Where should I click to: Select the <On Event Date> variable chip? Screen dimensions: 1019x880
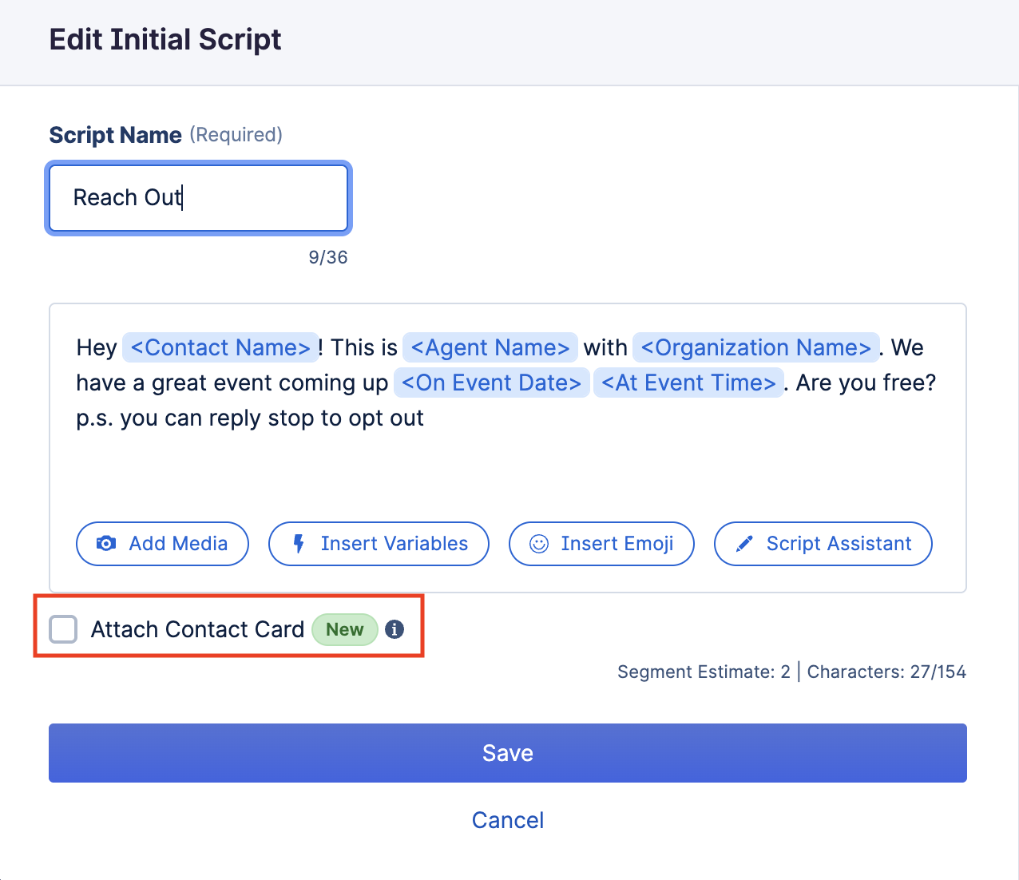coord(491,383)
